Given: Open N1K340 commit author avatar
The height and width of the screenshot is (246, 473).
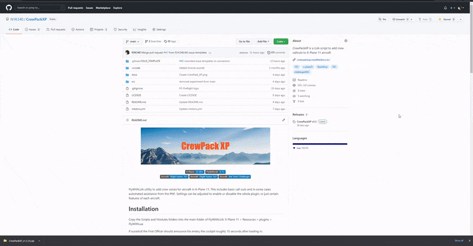Looking at the screenshot, I should 127,53.
